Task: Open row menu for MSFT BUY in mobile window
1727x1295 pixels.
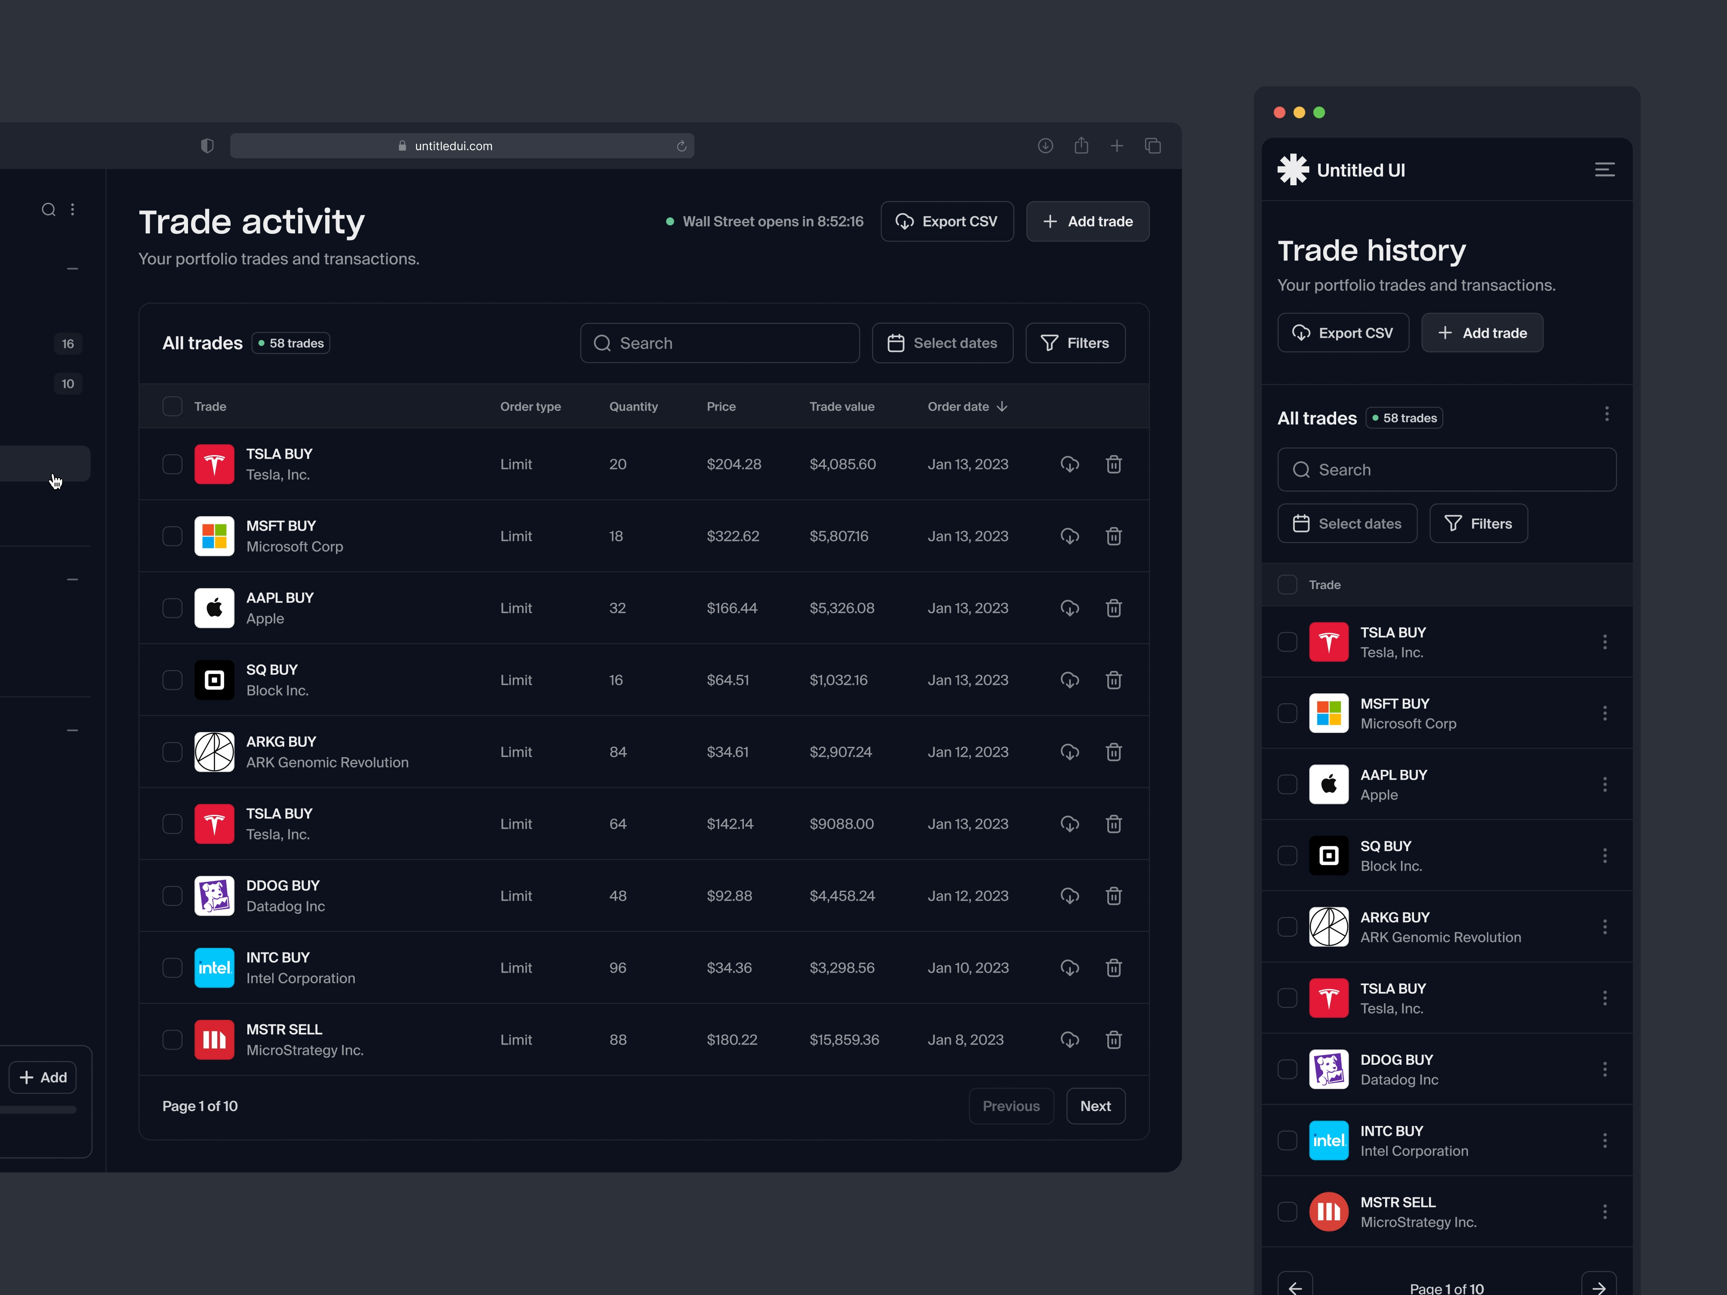Action: (x=1604, y=713)
